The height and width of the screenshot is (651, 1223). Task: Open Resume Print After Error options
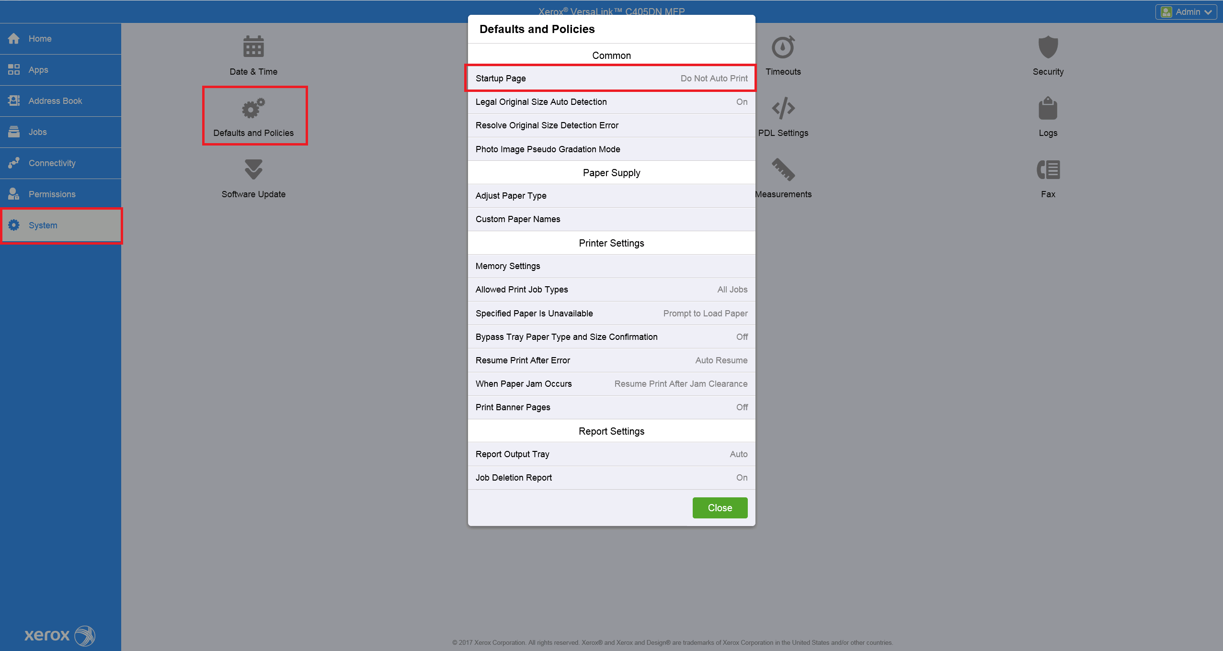tap(611, 360)
